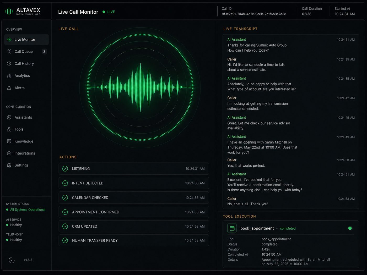Open Call Queue via its icon
This screenshot has width=367, height=275.
[9, 52]
